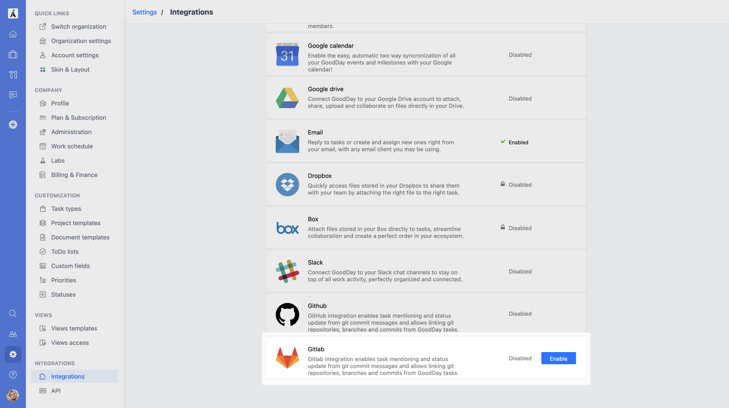Open Project templates

75,223
